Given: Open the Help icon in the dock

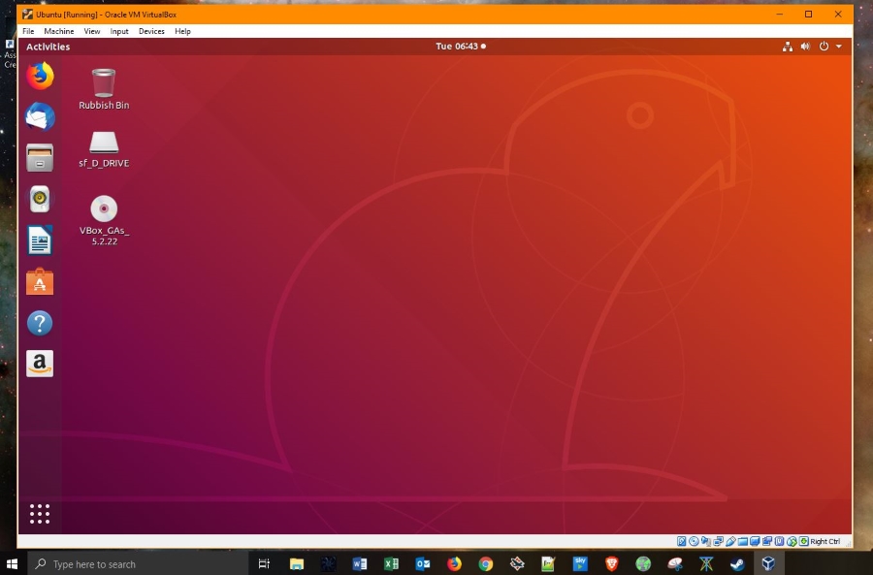Looking at the screenshot, I should (40, 323).
